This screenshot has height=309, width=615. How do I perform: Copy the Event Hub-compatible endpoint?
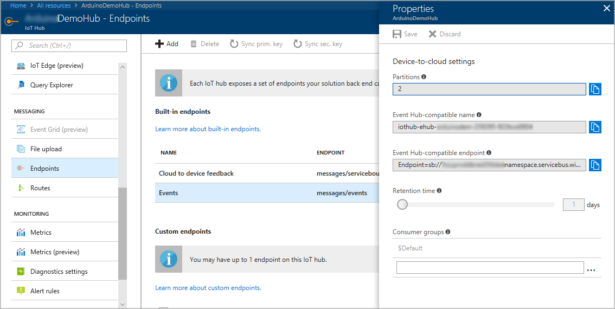point(595,165)
